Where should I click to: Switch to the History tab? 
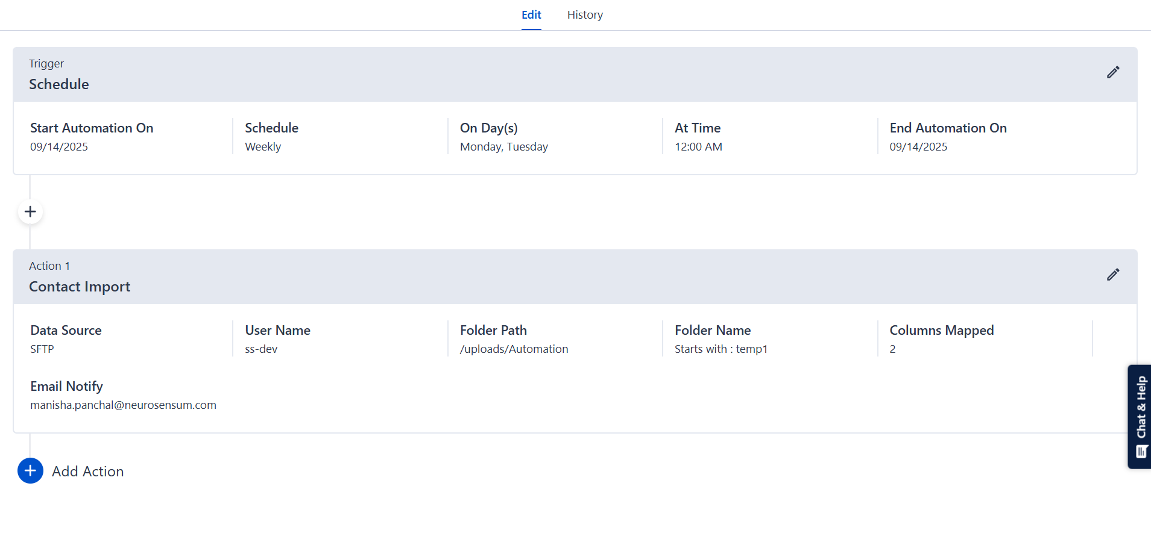click(585, 15)
